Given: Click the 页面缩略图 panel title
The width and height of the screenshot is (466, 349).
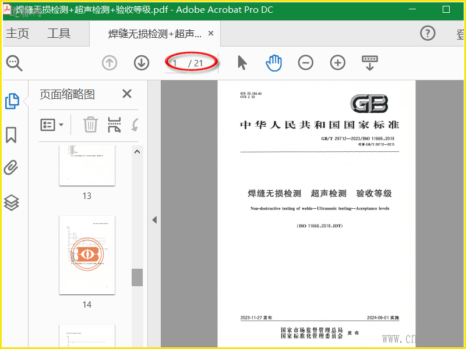Looking at the screenshot, I should (x=67, y=94).
